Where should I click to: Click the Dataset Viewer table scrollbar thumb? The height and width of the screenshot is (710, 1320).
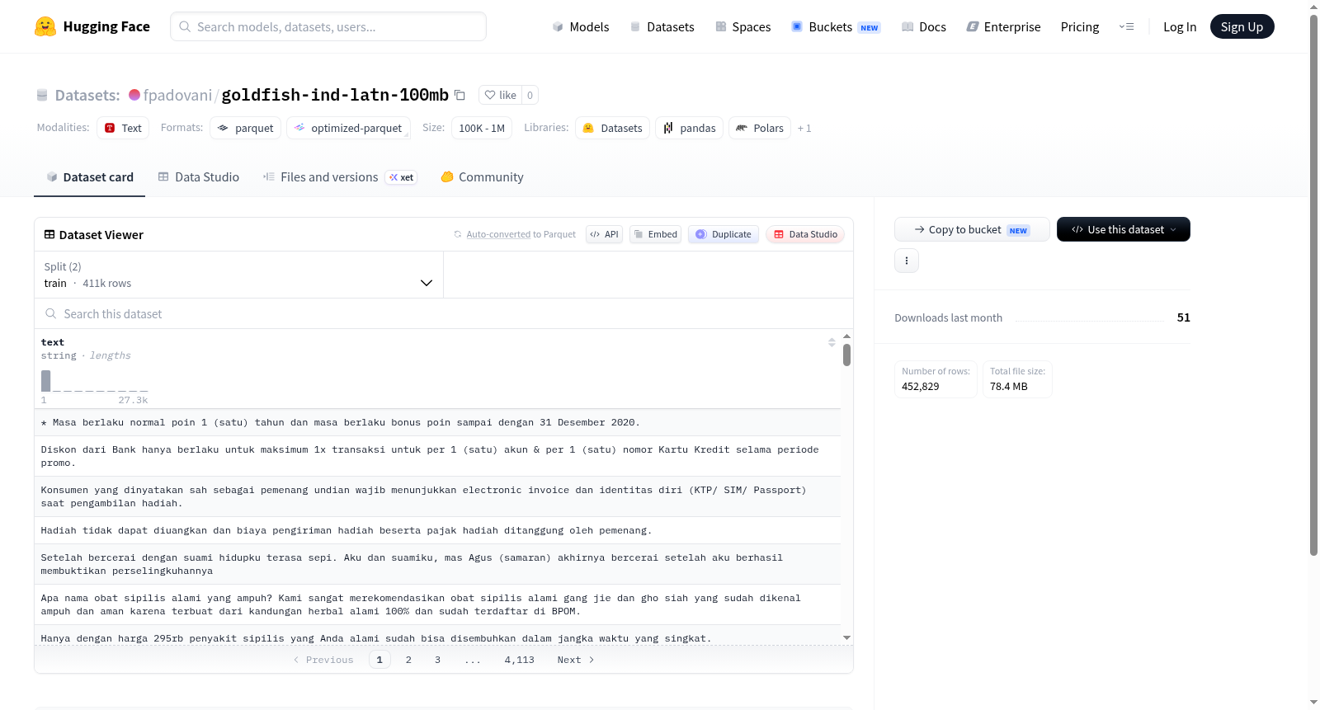pyautogui.click(x=846, y=355)
